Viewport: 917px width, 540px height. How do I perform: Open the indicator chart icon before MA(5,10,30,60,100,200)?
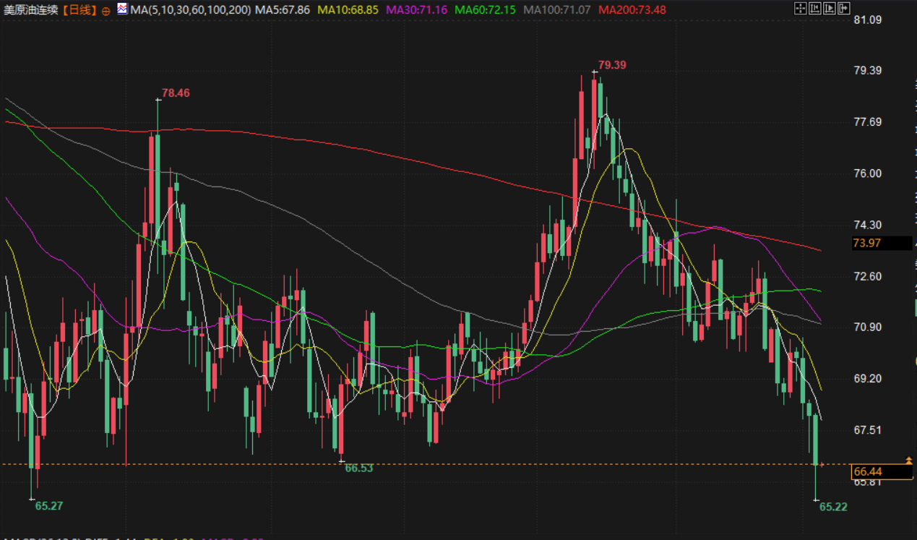pos(122,9)
